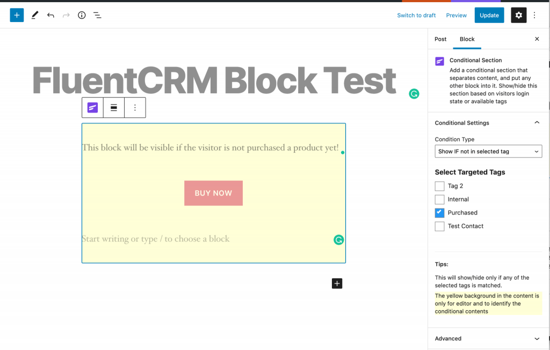This screenshot has width=550, height=350.
Task: Open the editor settings gear
Action: click(x=518, y=15)
